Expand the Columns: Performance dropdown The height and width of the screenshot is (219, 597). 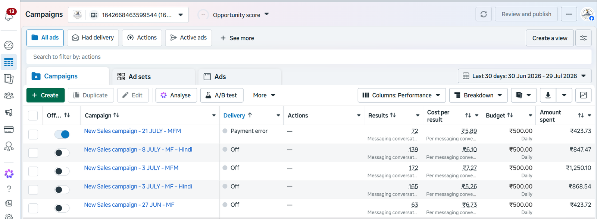pyautogui.click(x=401, y=95)
